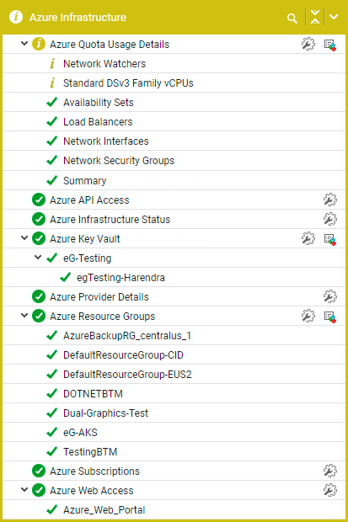The image size is (348, 522).
Task: Collapse the Azure Quota Usage Details node
Action: tap(24, 44)
